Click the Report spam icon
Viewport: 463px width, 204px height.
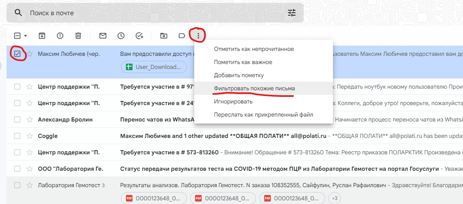coord(60,36)
